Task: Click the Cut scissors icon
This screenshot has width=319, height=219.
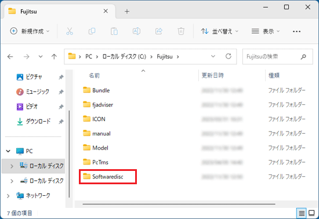Action: click(x=70, y=31)
